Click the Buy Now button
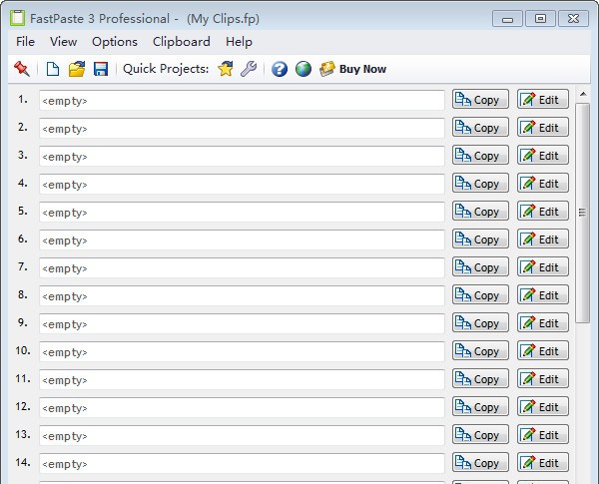The image size is (599, 484). point(353,69)
